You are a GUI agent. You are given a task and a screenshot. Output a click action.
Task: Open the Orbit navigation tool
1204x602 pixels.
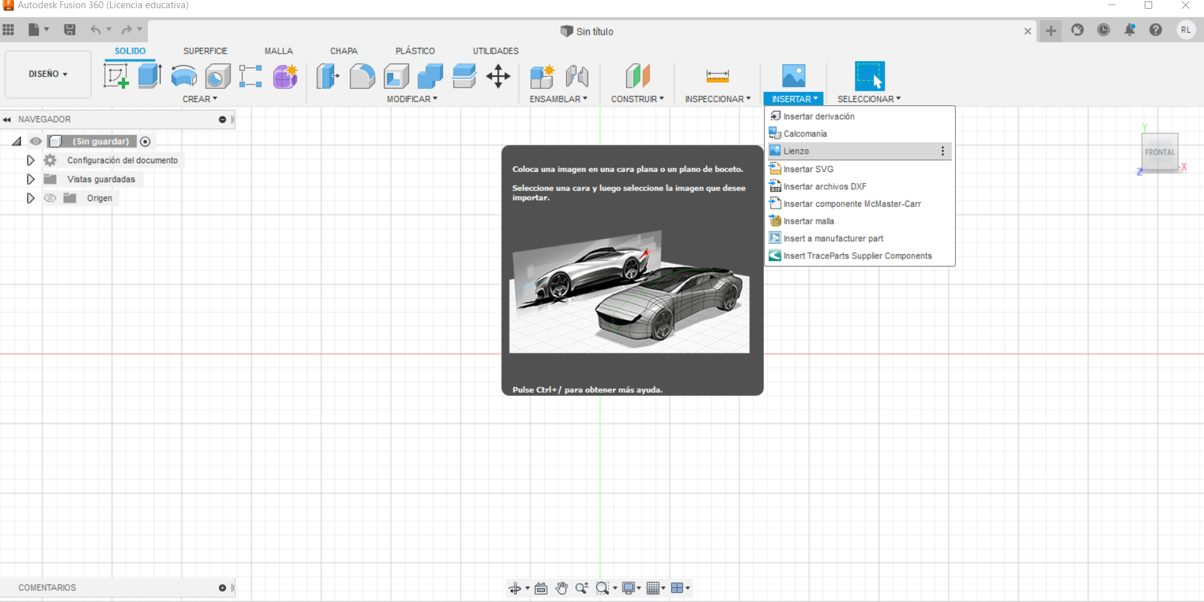click(515, 588)
